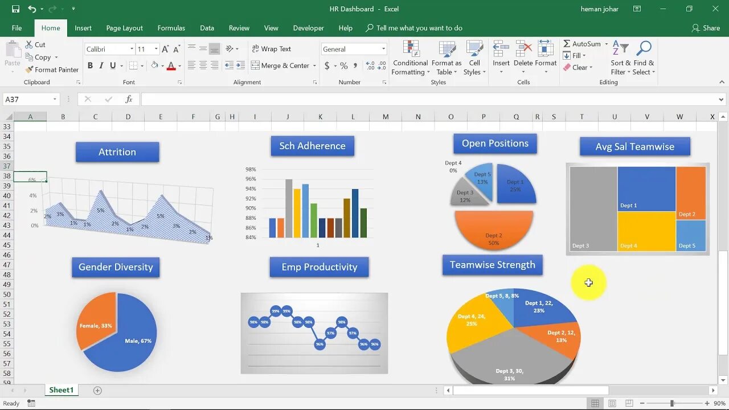
Task: Expand the formula bar
Action: (722, 100)
